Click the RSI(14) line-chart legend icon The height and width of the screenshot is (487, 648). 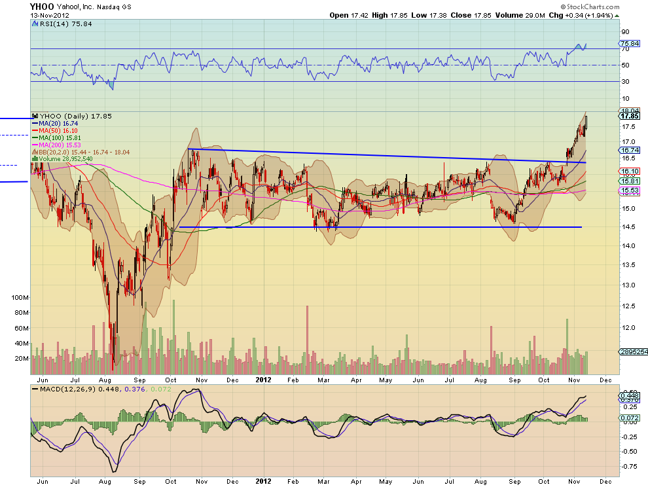pos(35,24)
